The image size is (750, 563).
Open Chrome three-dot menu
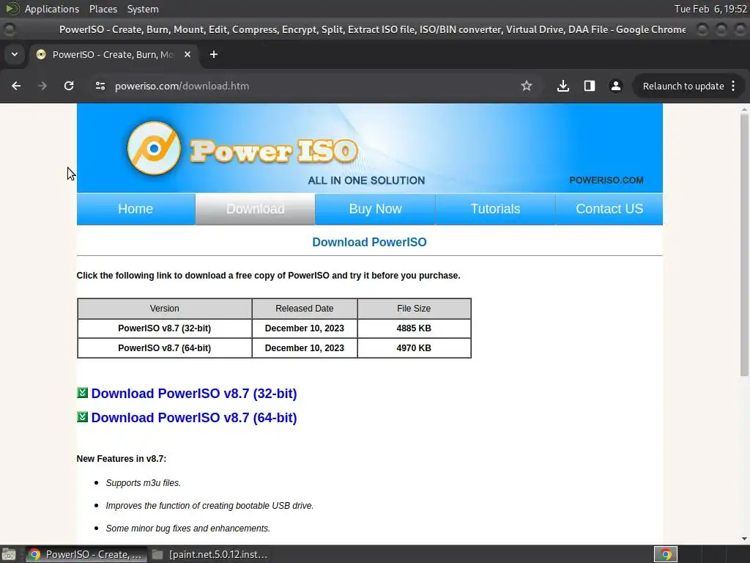click(x=733, y=86)
